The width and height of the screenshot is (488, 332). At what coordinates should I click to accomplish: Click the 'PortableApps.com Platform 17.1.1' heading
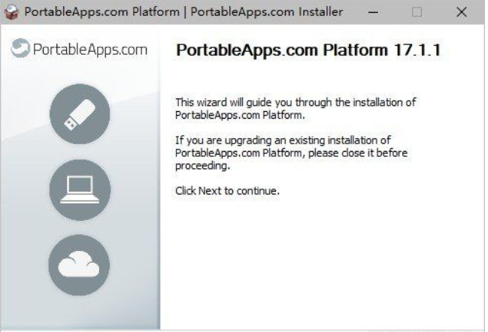click(x=309, y=50)
